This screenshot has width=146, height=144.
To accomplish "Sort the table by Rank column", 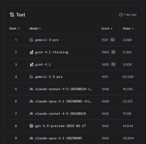I will 15,28.
